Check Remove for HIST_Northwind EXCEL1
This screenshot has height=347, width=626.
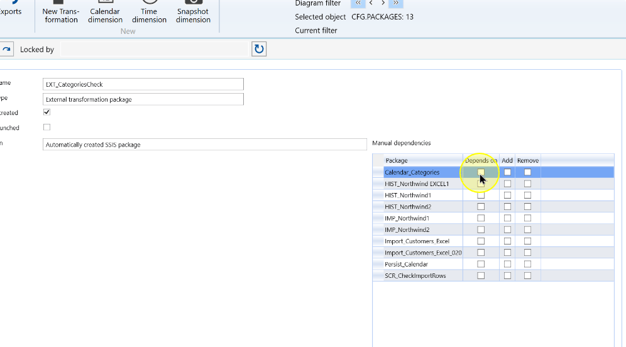tap(527, 184)
